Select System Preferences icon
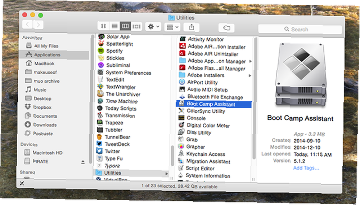Image resolution: width=360 pixels, height=205 pixels. (x=100, y=72)
